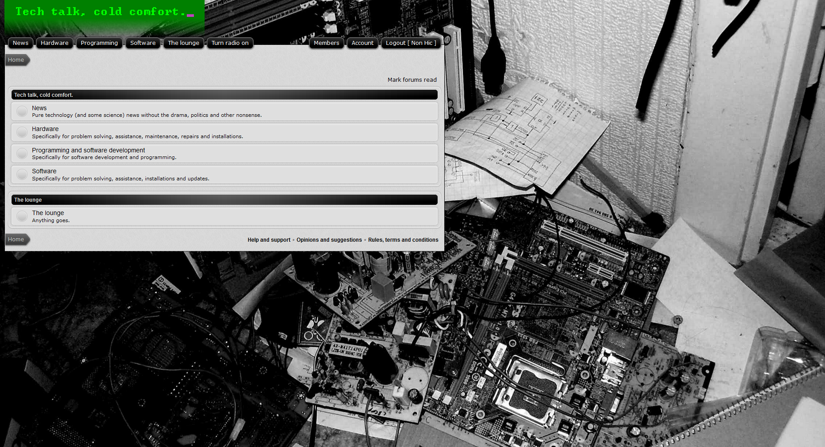Screen dimensions: 825x447
Task: Turn radio on
Action: [x=230, y=43]
